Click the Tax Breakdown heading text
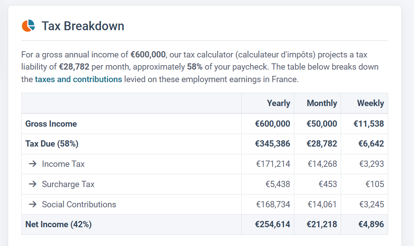This screenshot has height=246, width=414. (x=83, y=26)
